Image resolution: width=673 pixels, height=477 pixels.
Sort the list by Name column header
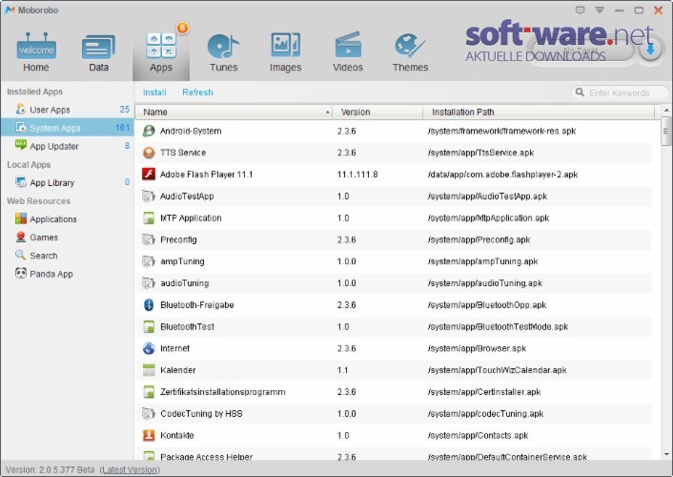(234, 113)
